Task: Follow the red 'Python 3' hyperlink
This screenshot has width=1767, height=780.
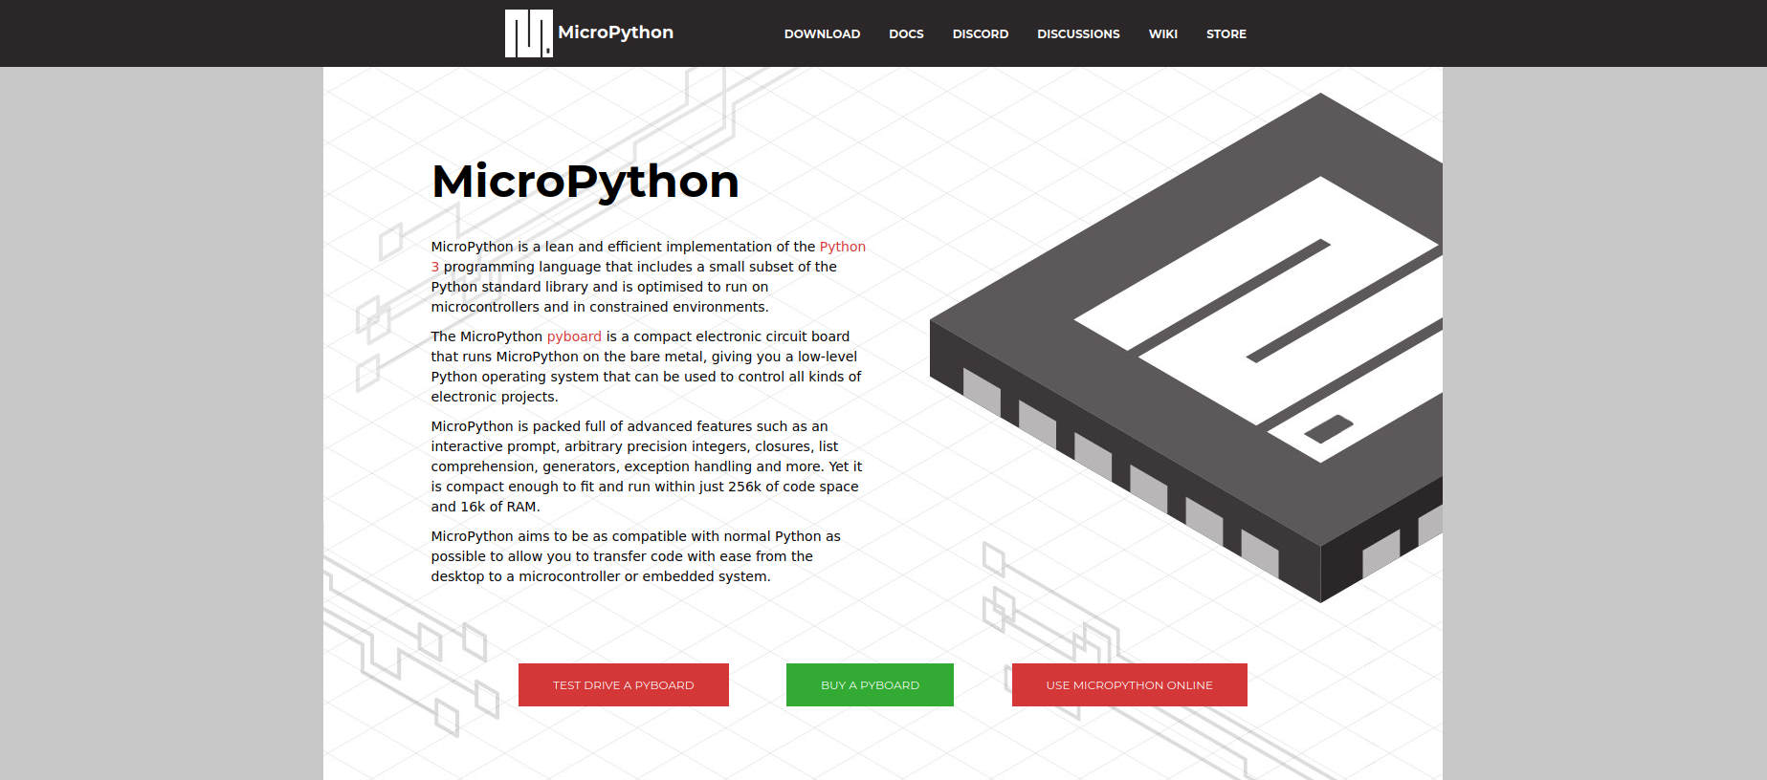Action: [842, 247]
